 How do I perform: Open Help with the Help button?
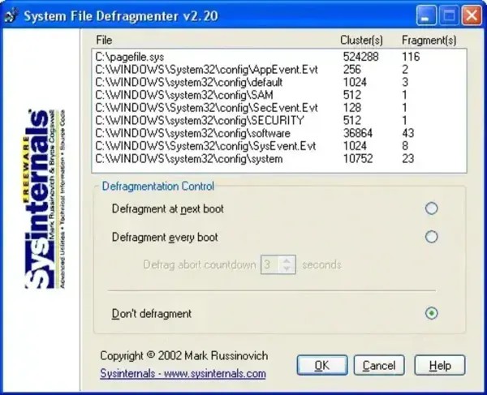(x=439, y=365)
